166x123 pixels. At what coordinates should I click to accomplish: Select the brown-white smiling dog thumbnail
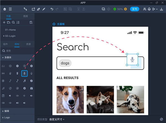tap(70, 100)
